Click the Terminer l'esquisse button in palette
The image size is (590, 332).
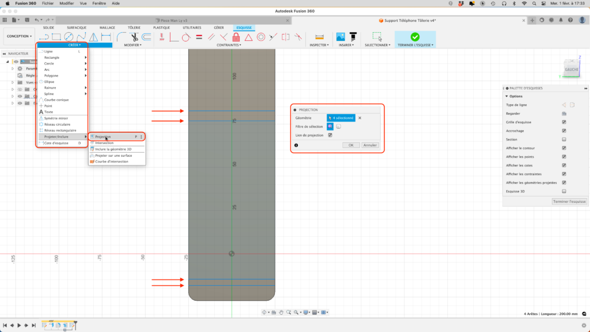pos(569,201)
